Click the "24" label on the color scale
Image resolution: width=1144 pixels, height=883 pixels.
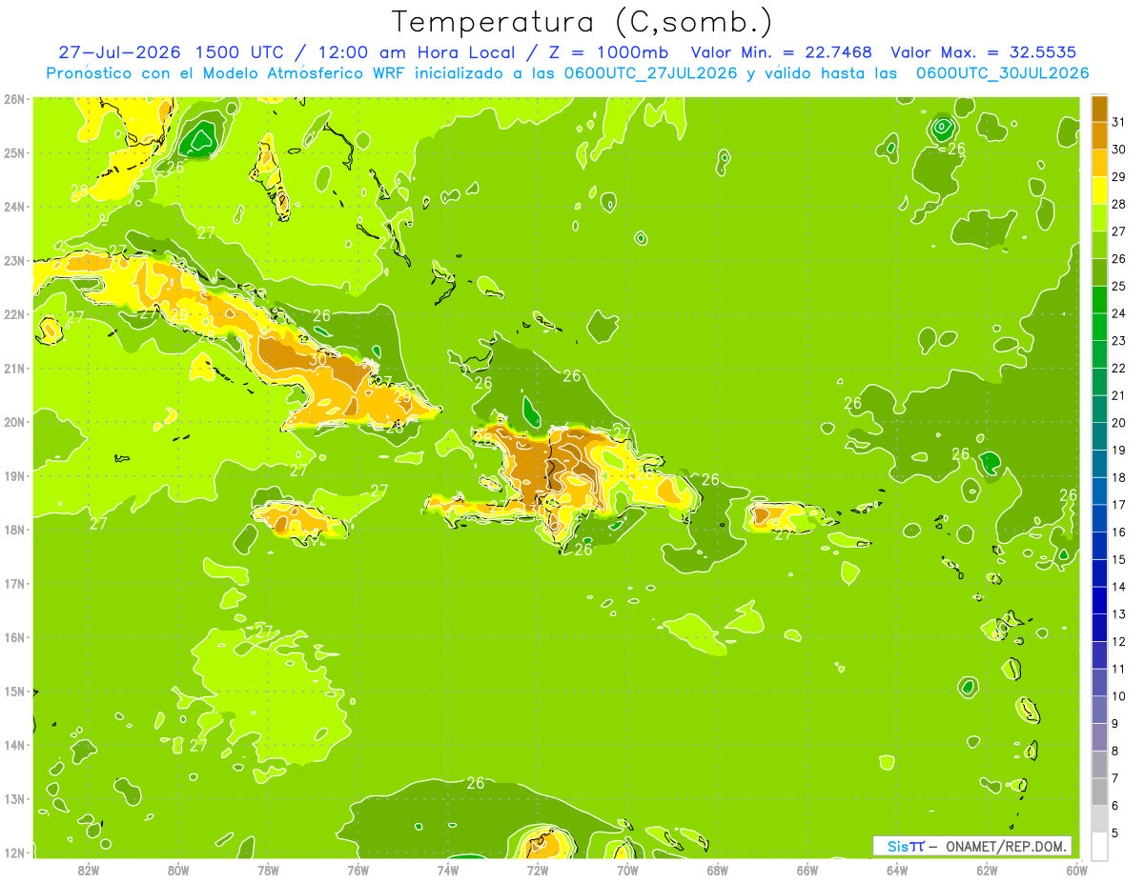1118,313
